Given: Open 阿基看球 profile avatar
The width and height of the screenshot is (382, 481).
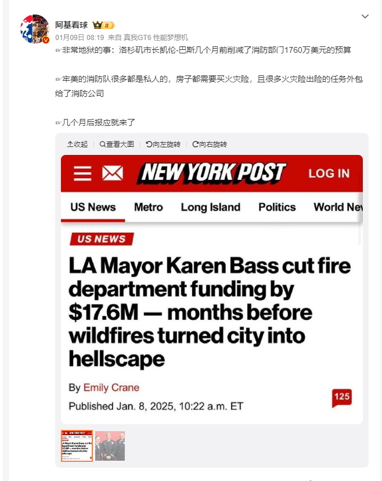Looking at the screenshot, I should [35, 29].
